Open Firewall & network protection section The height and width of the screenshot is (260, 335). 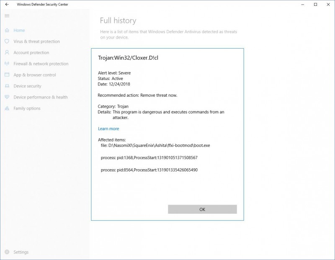coord(41,64)
